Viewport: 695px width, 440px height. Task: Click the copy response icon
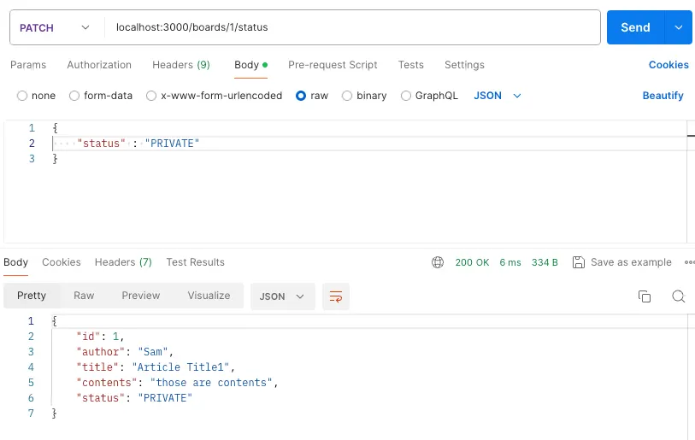645,296
